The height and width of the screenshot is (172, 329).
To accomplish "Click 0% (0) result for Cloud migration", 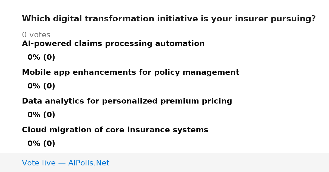I will (41, 144).
